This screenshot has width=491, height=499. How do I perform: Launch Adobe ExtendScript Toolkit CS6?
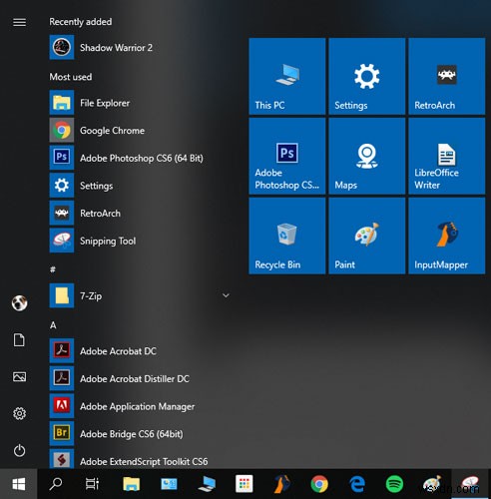pos(140,459)
